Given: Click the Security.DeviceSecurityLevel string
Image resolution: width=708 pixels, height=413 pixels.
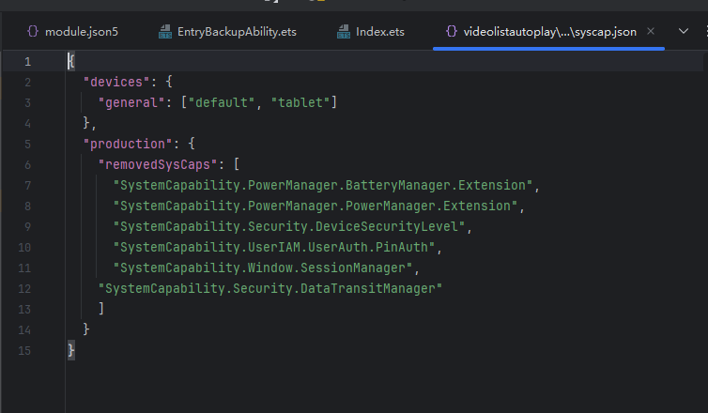Looking at the screenshot, I should tap(289, 226).
